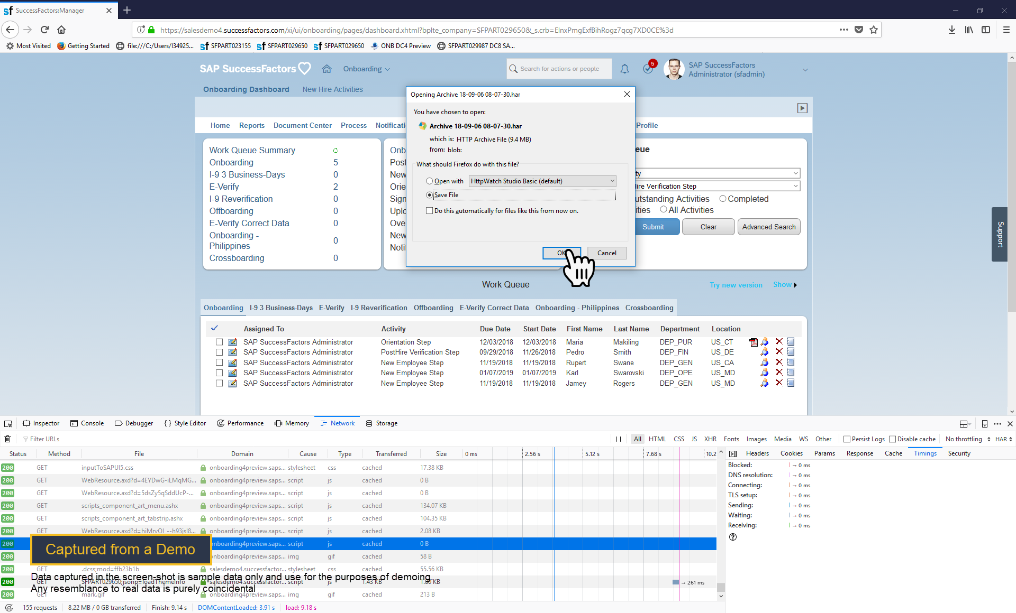Image resolution: width=1016 pixels, height=613 pixels.
Task: Refresh the Work Queue Summary
Action: (335, 151)
